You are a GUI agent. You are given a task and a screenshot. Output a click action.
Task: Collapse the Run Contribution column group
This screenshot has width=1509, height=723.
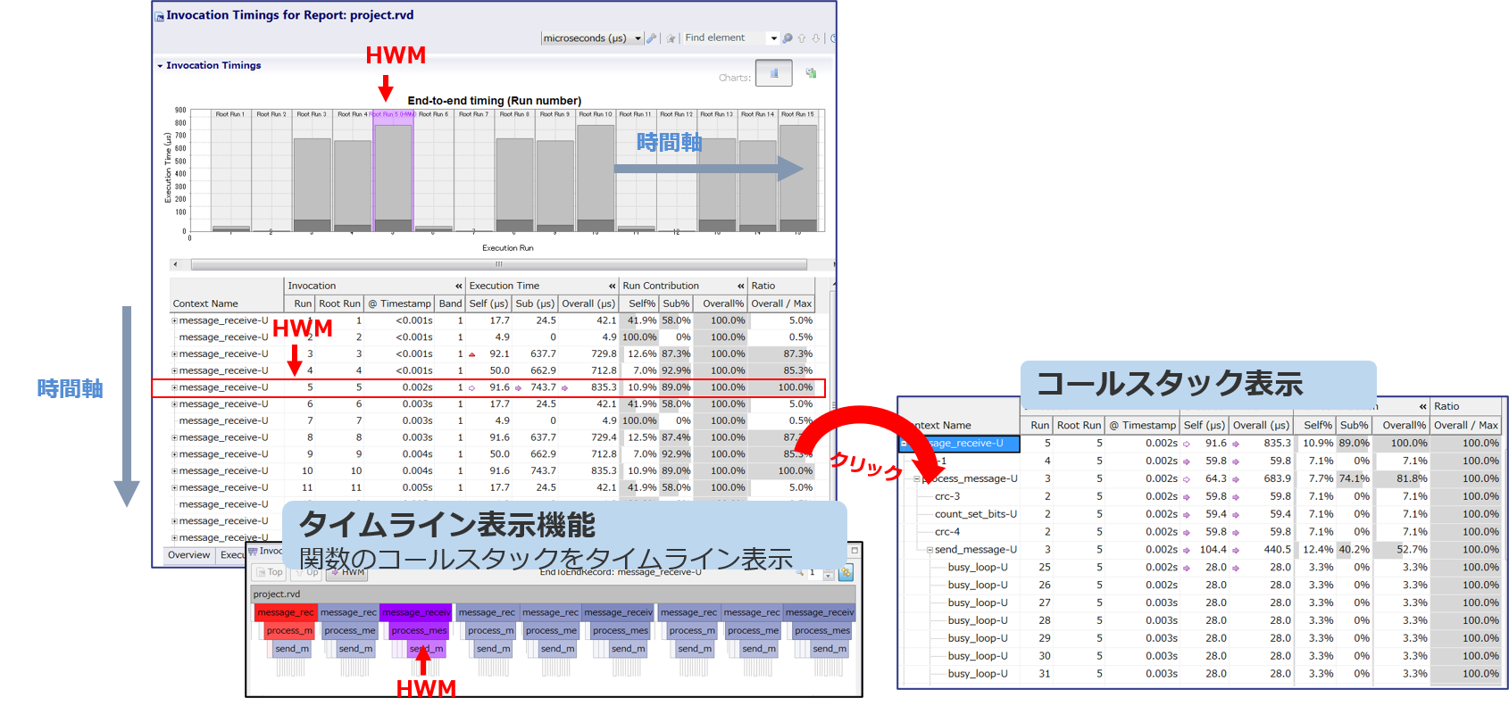click(741, 287)
